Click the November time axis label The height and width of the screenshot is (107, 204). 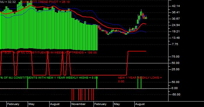pyautogui.click(x=78, y=104)
